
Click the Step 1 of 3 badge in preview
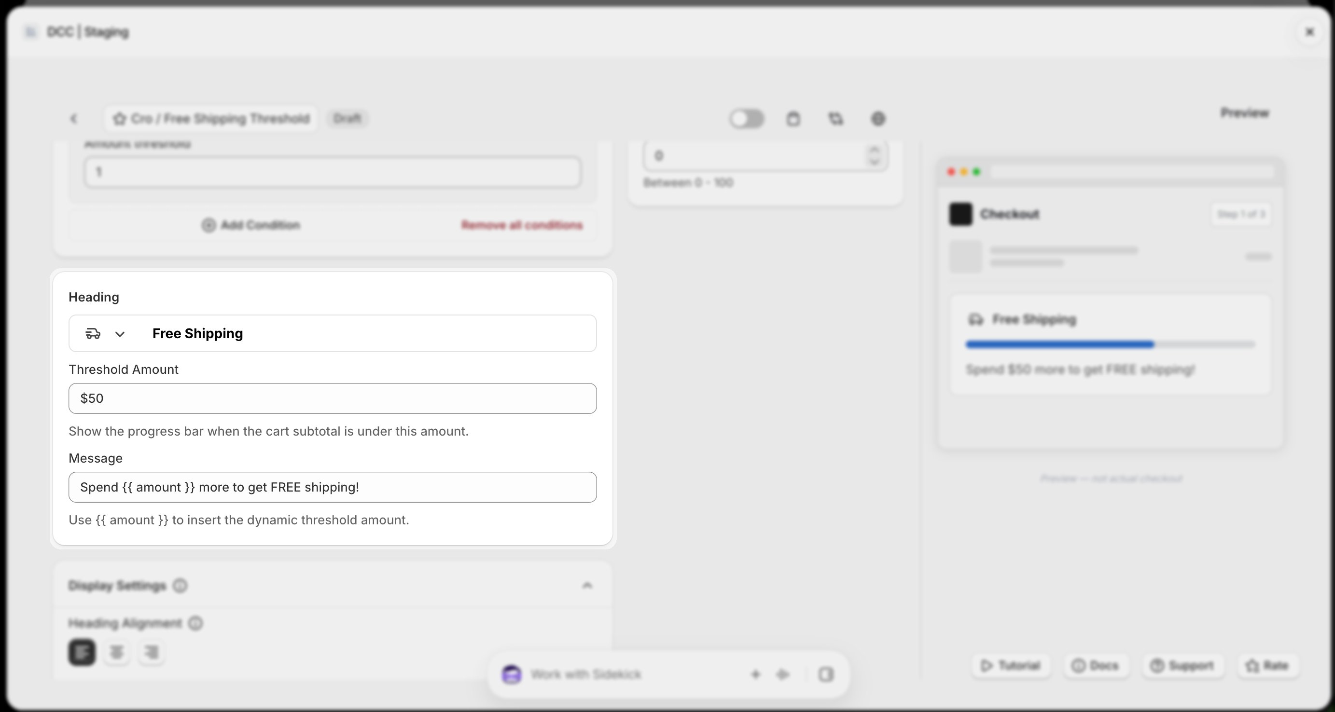click(x=1241, y=214)
